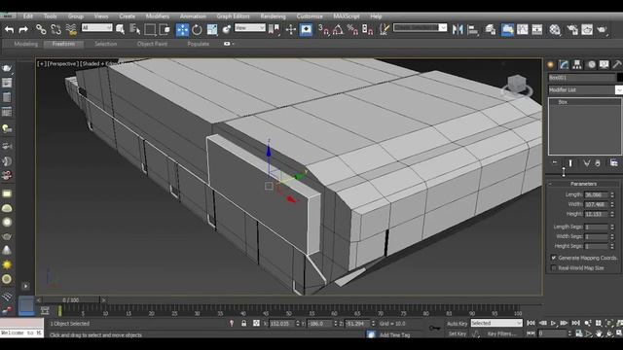Image resolution: width=623 pixels, height=350 pixels.
Task: Open the Named Selection Sets dropdown
Action: pos(420,28)
